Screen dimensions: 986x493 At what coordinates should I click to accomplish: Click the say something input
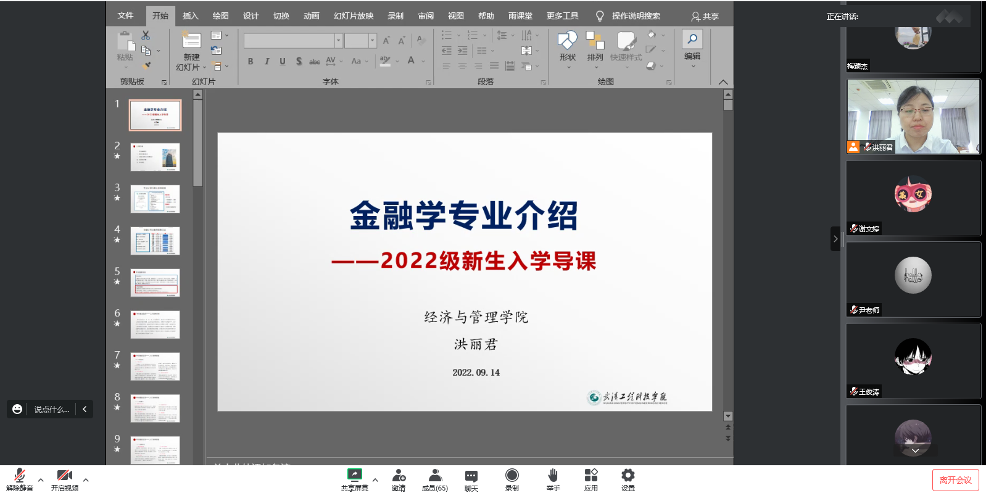click(52, 410)
